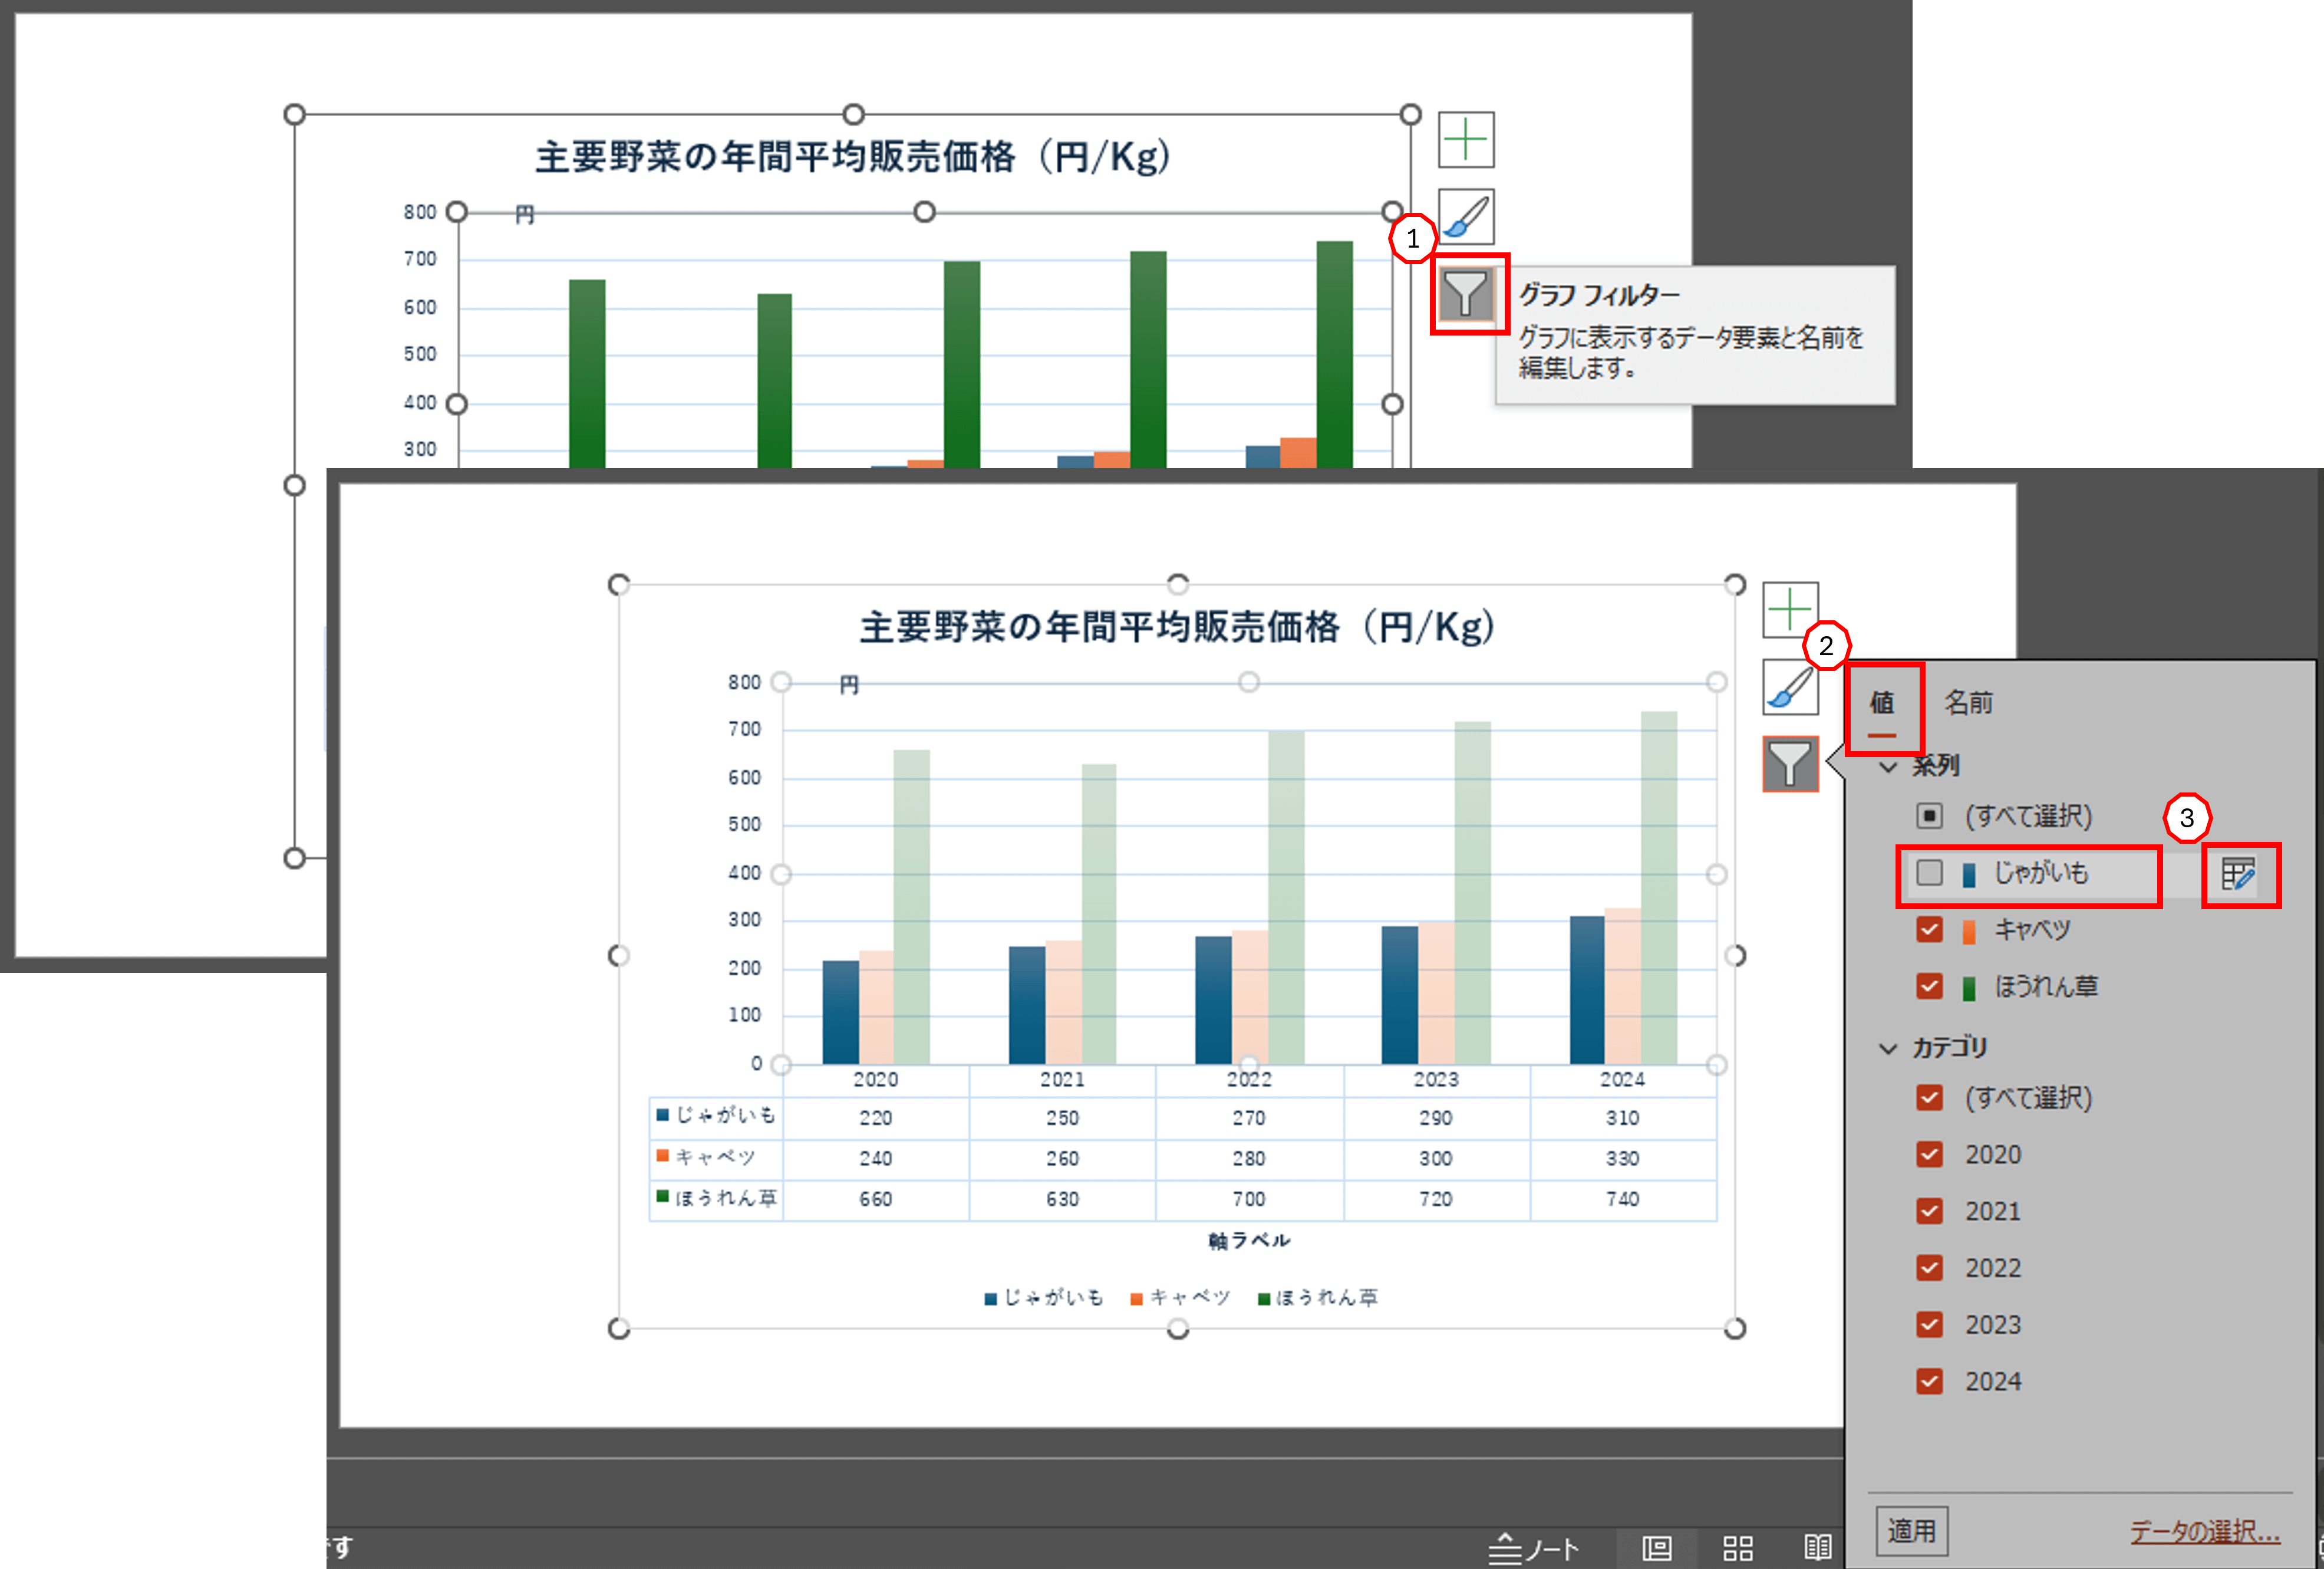This screenshot has height=1569, width=2324.
Task: Open Chart Styles brush button beside front chart
Action: coord(1790,688)
